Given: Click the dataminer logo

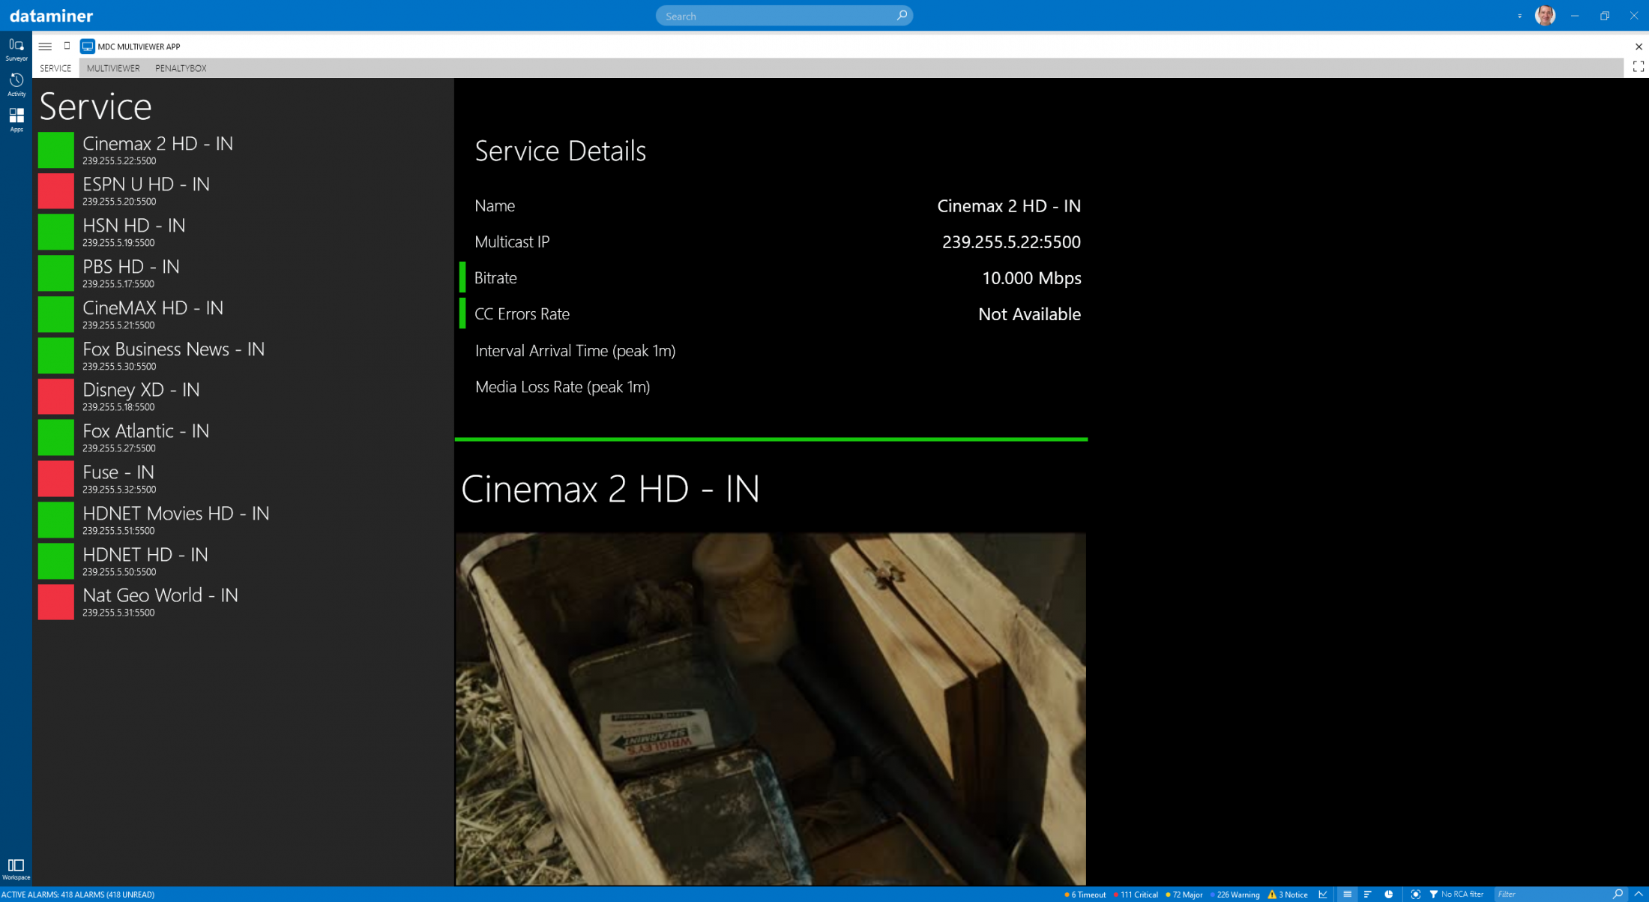Looking at the screenshot, I should [51, 16].
